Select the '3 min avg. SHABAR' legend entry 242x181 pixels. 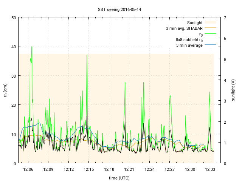click(184, 28)
